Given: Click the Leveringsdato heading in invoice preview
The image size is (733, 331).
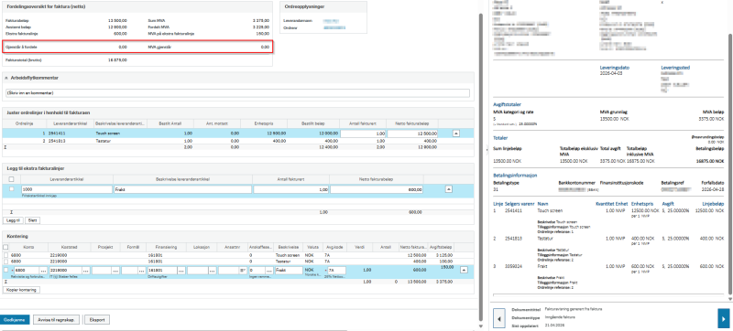Looking at the screenshot, I should [614, 68].
